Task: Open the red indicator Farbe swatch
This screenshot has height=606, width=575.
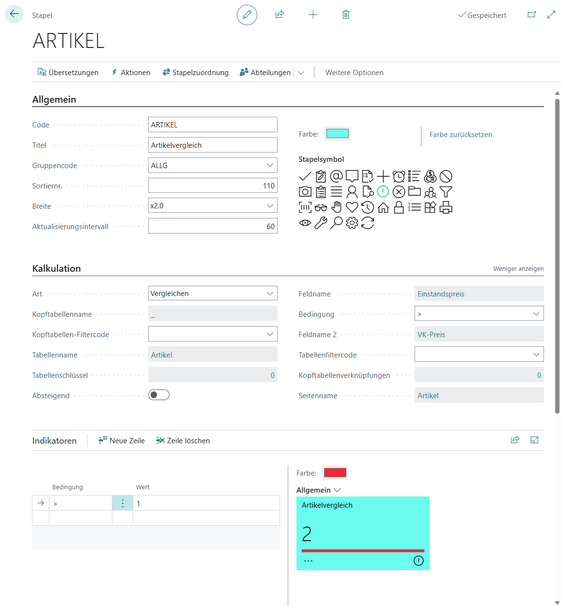Action: click(x=335, y=473)
